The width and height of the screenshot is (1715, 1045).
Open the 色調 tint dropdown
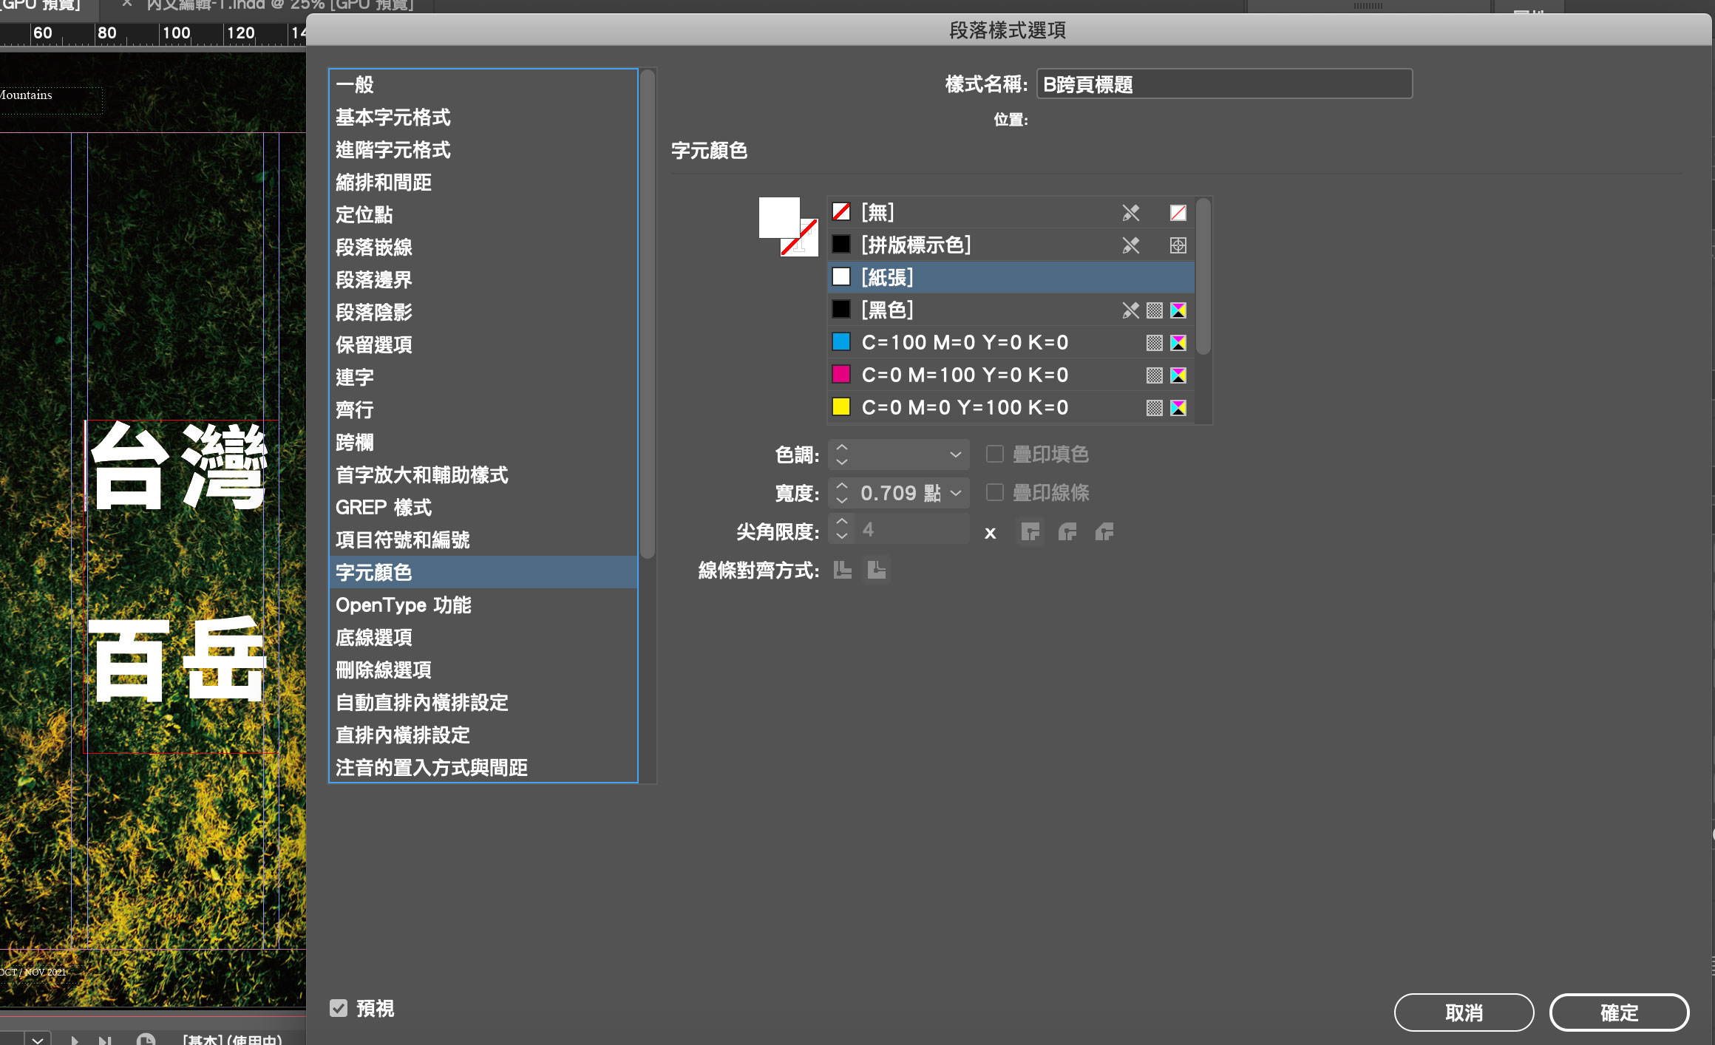pyautogui.click(x=955, y=455)
